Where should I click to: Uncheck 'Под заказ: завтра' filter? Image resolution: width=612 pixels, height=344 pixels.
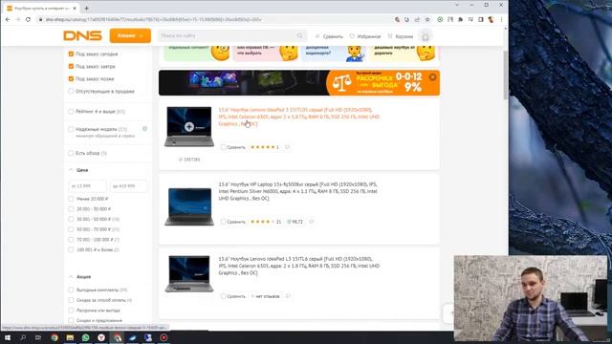tap(71, 66)
